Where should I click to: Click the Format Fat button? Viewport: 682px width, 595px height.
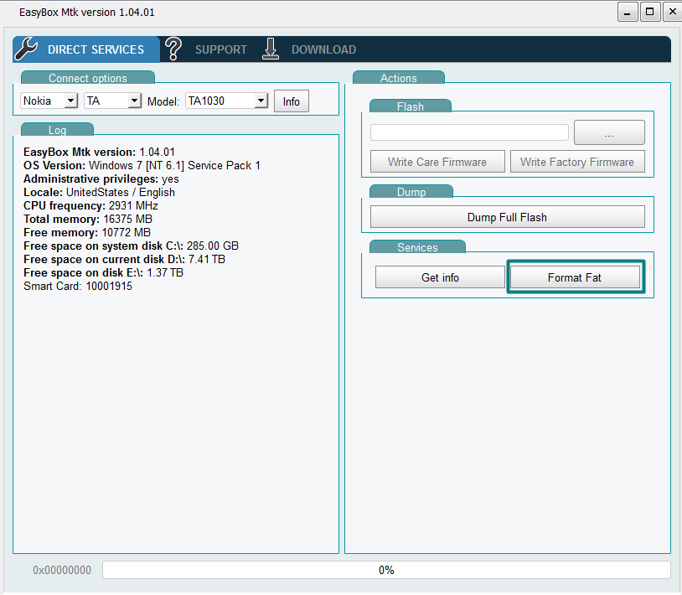(x=575, y=277)
